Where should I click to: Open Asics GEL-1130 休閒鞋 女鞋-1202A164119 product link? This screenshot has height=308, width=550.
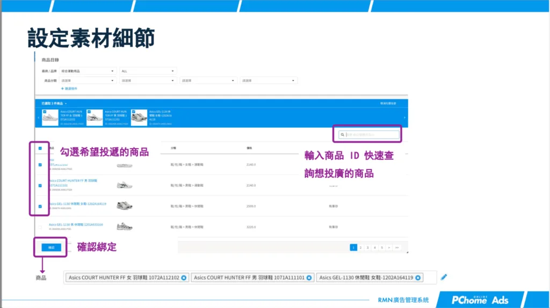coord(77,203)
